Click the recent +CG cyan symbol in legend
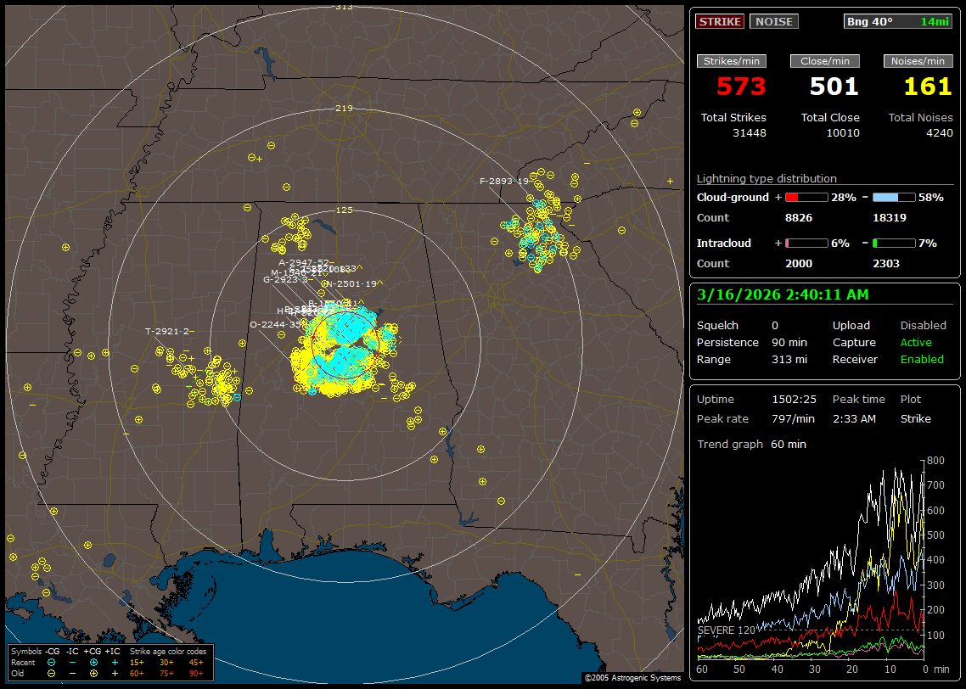 [x=93, y=662]
